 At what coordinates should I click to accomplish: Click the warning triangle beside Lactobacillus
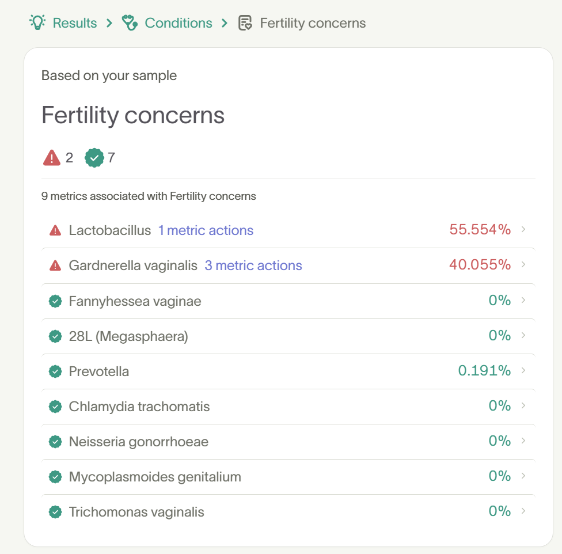(55, 229)
